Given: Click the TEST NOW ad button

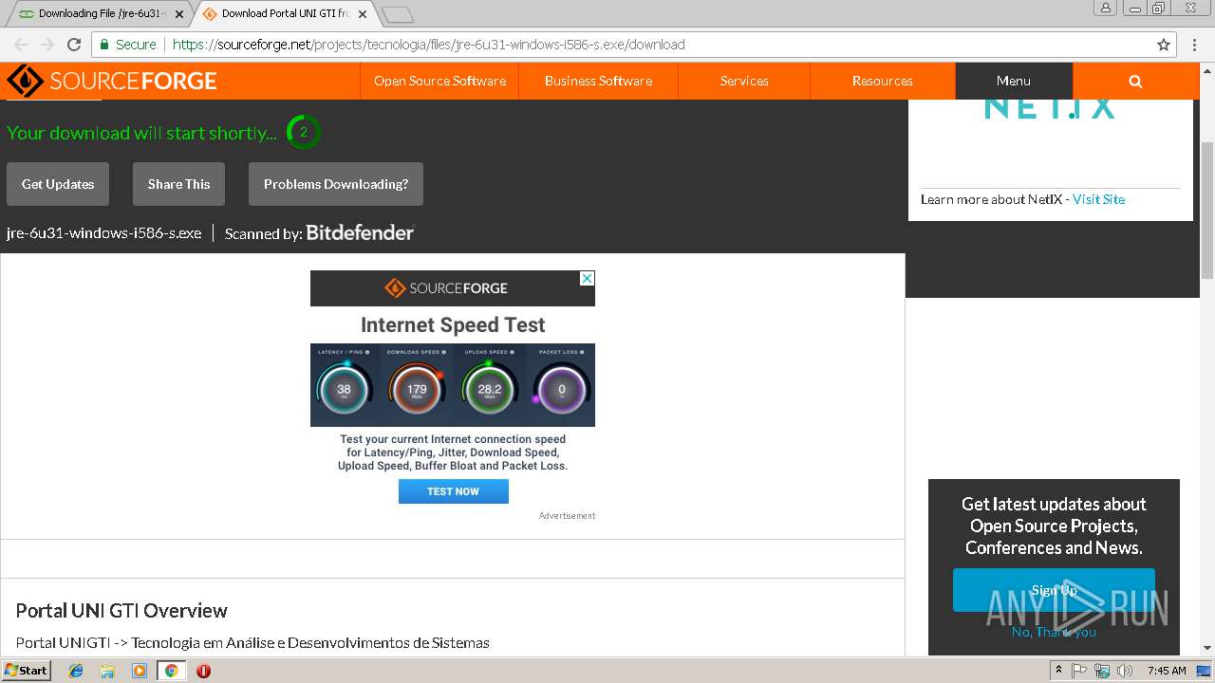Looking at the screenshot, I should click(454, 491).
